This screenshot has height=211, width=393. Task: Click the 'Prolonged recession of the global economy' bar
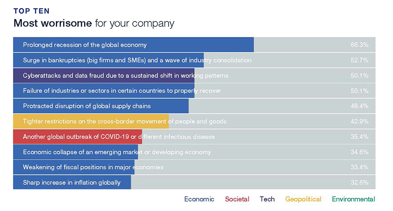(x=133, y=45)
